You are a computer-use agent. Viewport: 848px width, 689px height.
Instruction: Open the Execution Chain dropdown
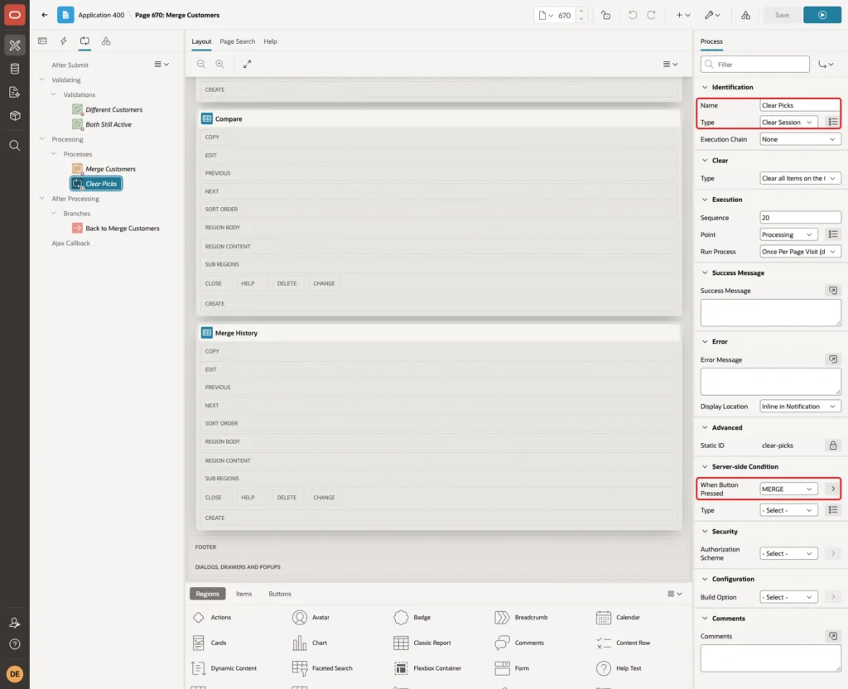(x=800, y=139)
